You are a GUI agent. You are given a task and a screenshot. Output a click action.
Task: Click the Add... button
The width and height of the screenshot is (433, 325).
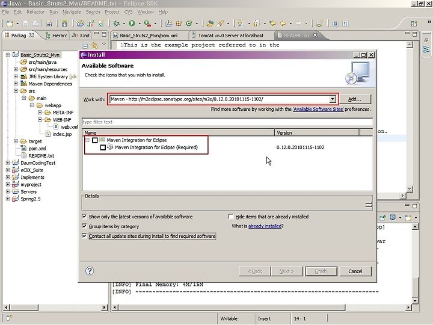[x=355, y=99]
